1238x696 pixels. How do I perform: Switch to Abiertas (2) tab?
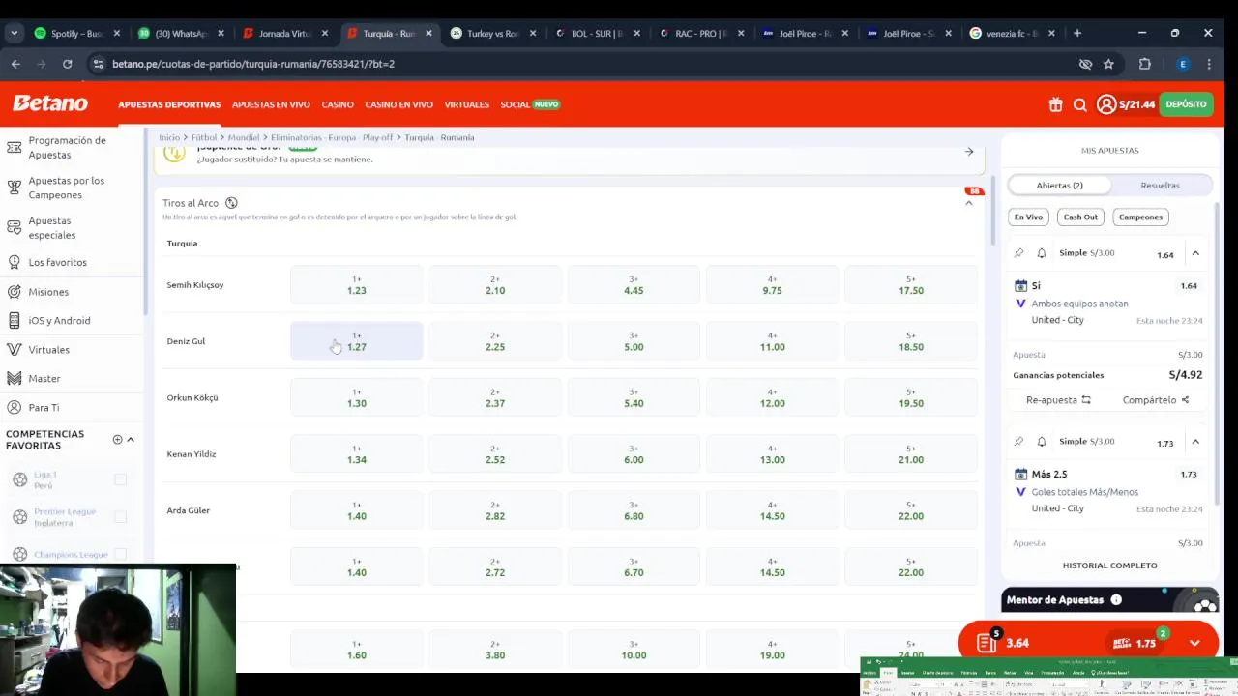1060,185
